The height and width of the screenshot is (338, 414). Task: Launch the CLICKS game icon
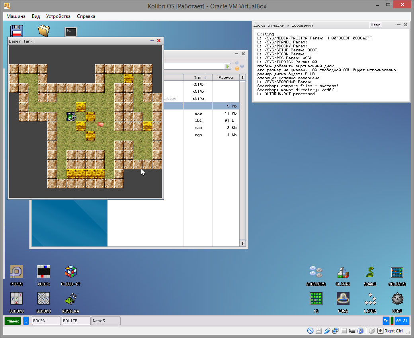click(x=343, y=272)
